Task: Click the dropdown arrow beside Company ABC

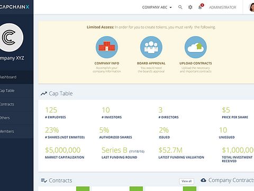Action: coord(170,7)
